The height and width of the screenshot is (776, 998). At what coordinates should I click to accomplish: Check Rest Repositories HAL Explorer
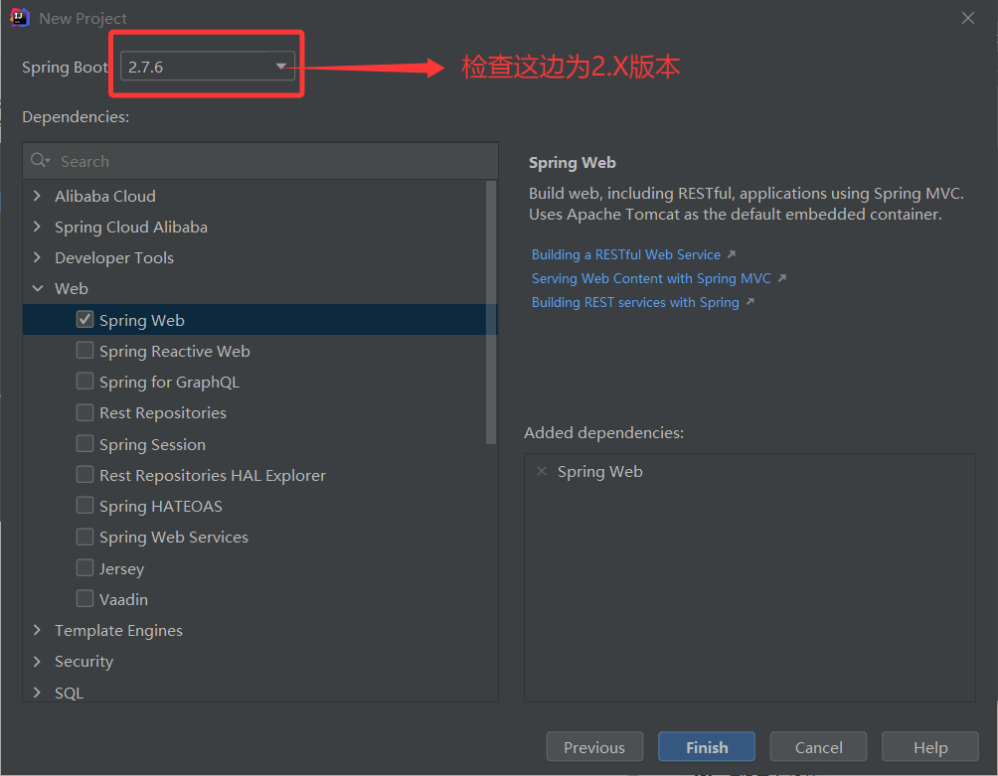click(x=84, y=475)
